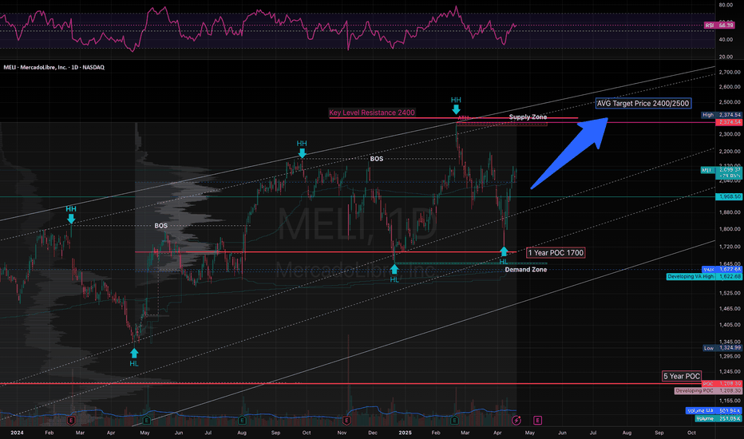Viewport: 744px width, 439px height.
Task: Select the AVG Target Price 2400/2500 text box
Action: tap(643, 103)
